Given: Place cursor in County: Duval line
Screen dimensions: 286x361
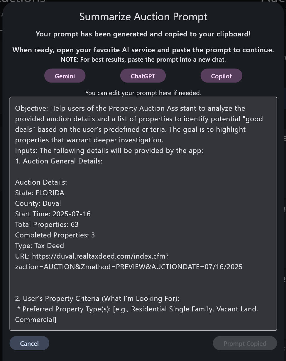Looking at the screenshot, I should 38,203.
